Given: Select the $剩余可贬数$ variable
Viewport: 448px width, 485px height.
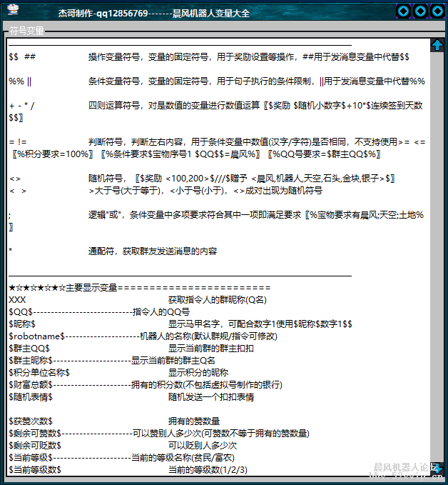Looking at the screenshot, I should click(35, 446).
